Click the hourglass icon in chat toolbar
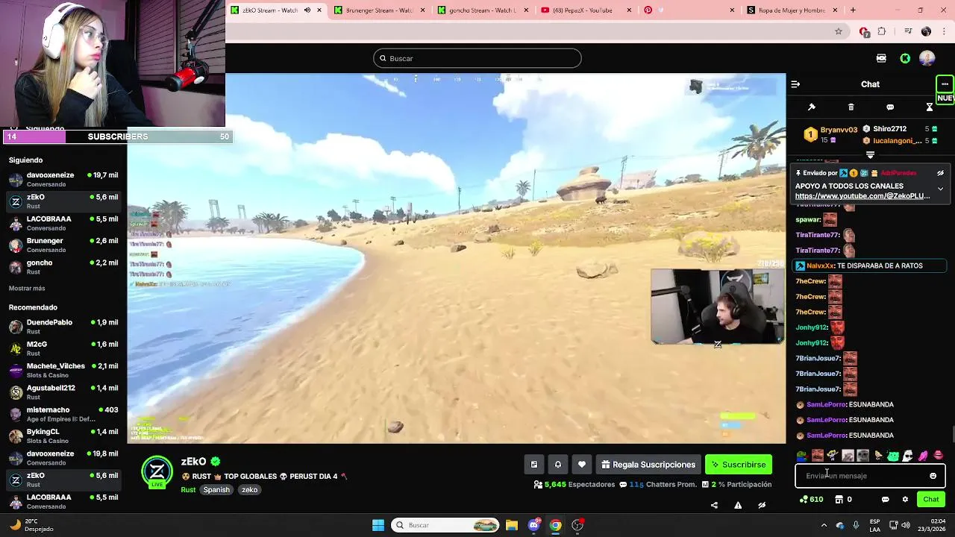Viewport: 955px width, 537px height. pos(930,107)
